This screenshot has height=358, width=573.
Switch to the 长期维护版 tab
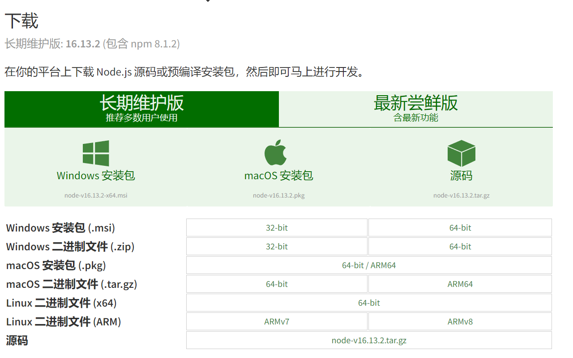click(141, 109)
